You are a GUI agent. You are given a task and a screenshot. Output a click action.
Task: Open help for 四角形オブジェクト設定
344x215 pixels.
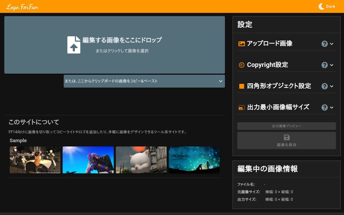[x=325, y=86]
